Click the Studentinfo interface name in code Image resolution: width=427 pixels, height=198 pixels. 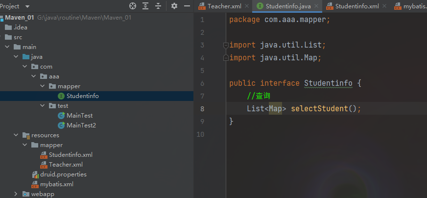tap(328, 83)
